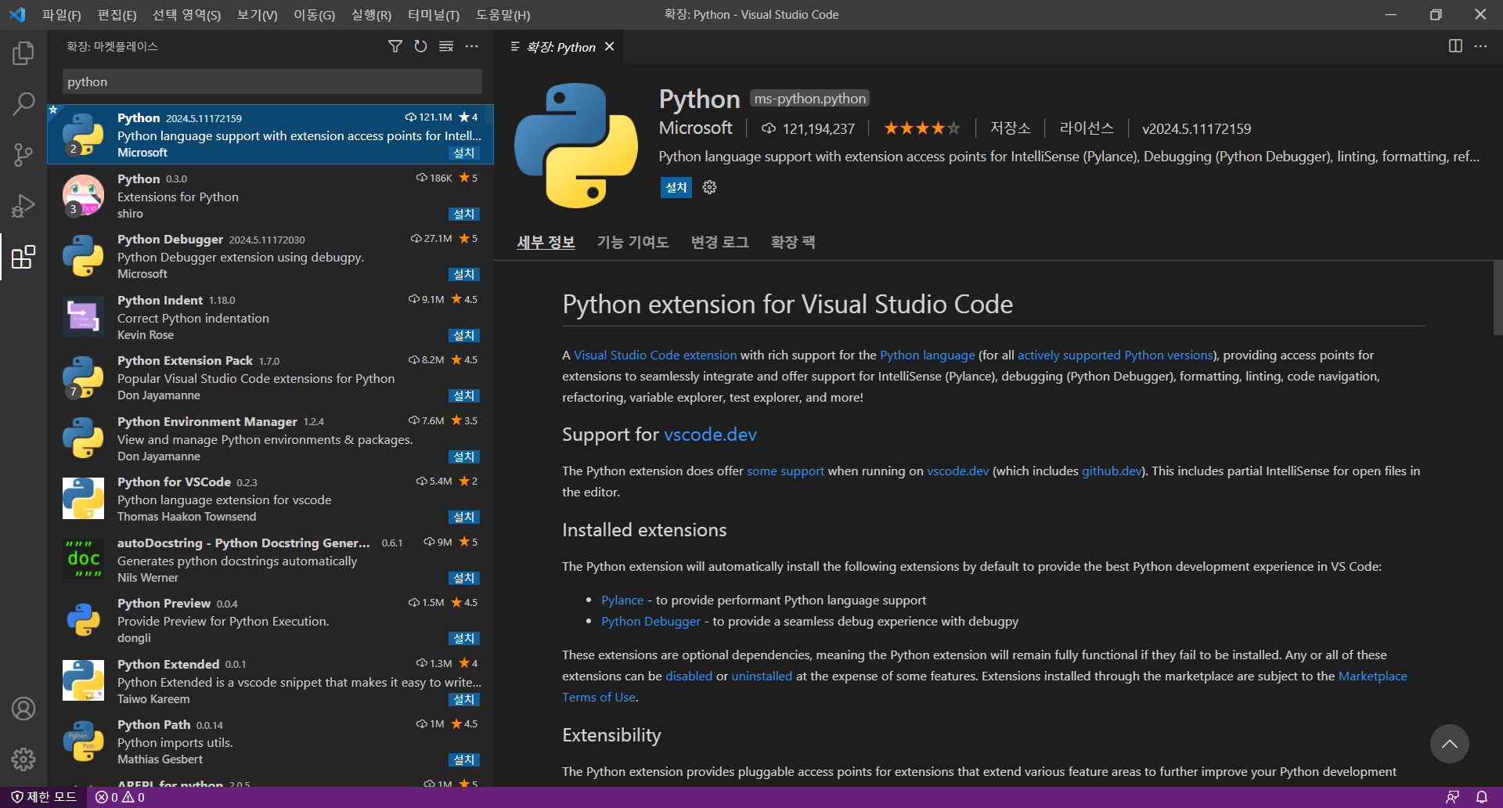Open the vscode.dev heading link
Screen dimensions: 1503x808
(710, 435)
